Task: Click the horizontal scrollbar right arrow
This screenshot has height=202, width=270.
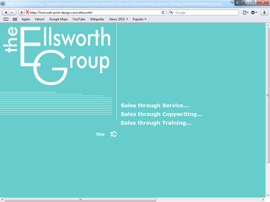Action: click(x=263, y=200)
